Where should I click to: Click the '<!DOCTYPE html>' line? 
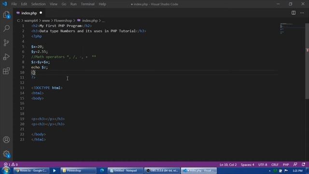(x=47, y=88)
